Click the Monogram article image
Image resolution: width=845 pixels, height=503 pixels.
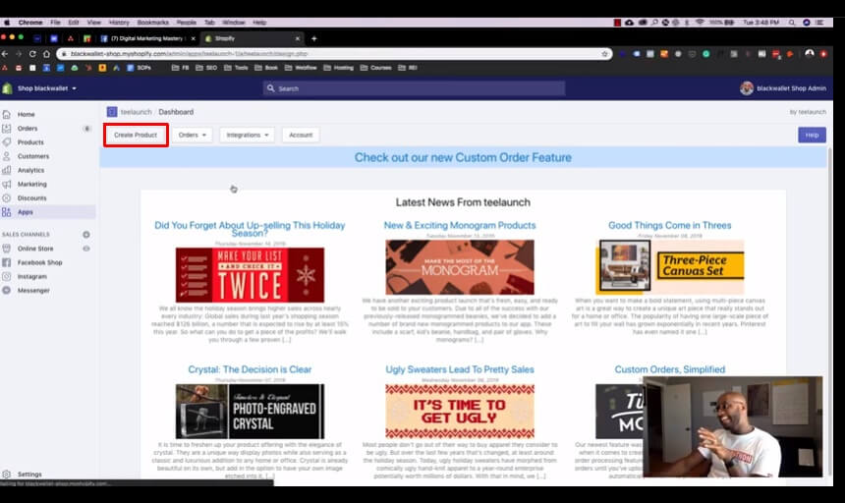[460, 267]
